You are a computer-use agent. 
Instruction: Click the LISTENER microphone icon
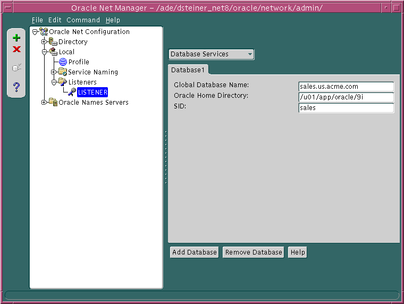coord(72,92)
